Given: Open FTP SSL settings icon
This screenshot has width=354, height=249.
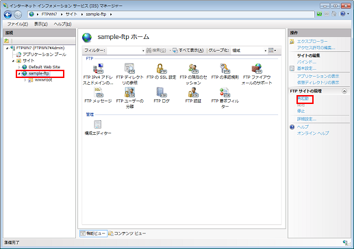Looking at the screenshot, I should tap(162, 72).
